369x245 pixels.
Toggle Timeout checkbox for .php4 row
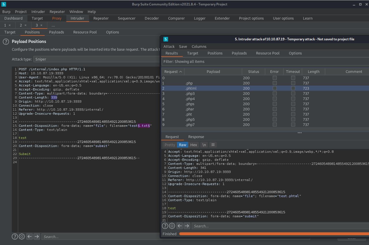point(293,99)
